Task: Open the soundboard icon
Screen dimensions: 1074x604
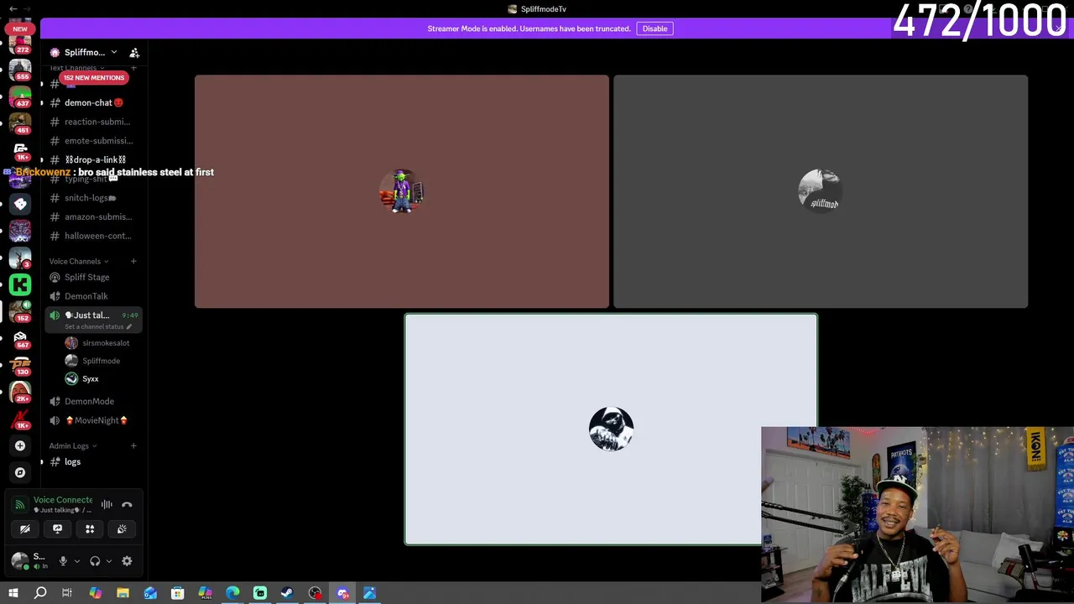Action: click(122, 529)
